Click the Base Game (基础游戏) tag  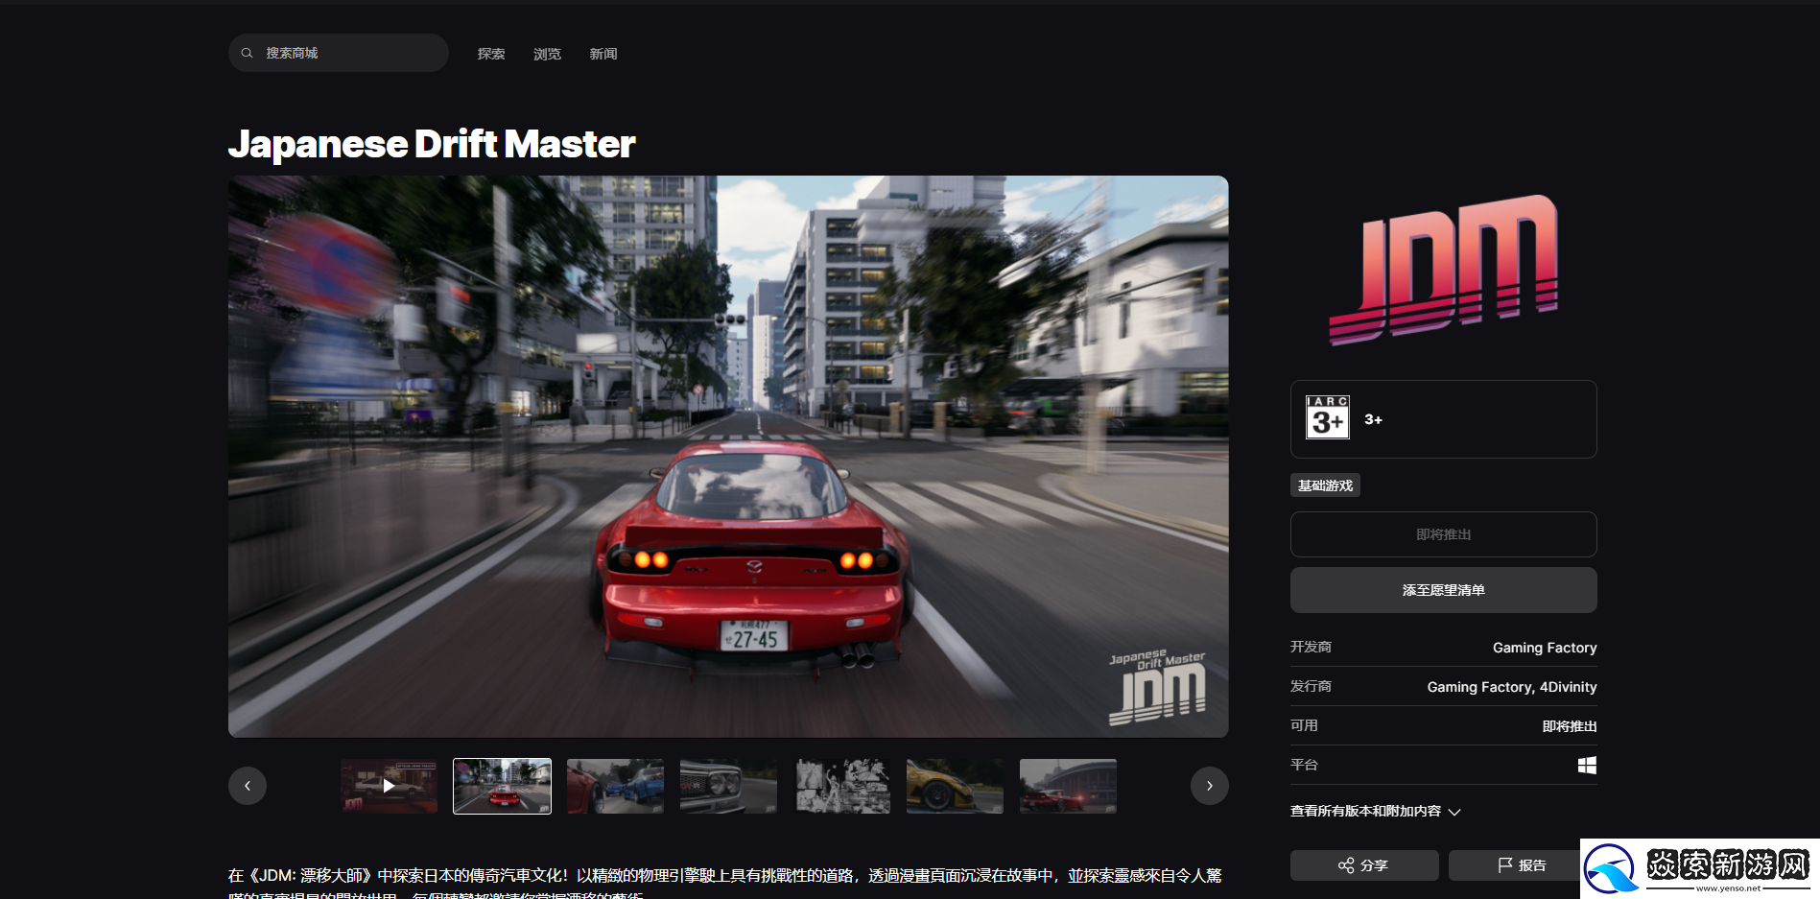1325,485
